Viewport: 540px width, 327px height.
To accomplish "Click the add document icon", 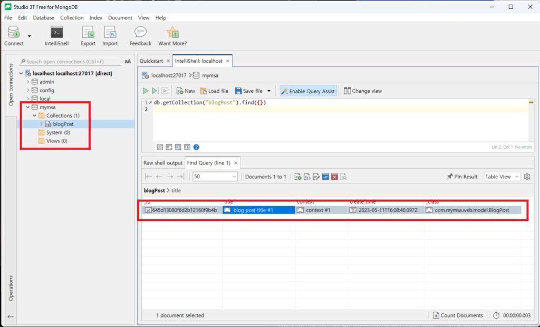I will tap(298, 177).
